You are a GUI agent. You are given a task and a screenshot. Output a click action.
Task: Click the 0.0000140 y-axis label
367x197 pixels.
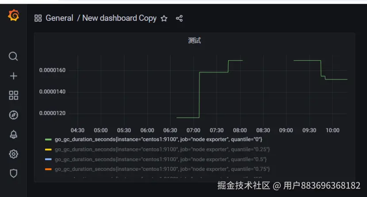click(53, 92)
